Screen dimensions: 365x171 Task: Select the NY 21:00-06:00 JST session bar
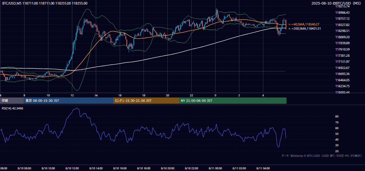tap(233, 101)
